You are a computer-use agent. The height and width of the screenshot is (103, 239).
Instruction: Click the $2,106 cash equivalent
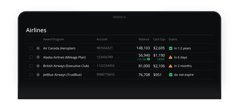[159, 66]
